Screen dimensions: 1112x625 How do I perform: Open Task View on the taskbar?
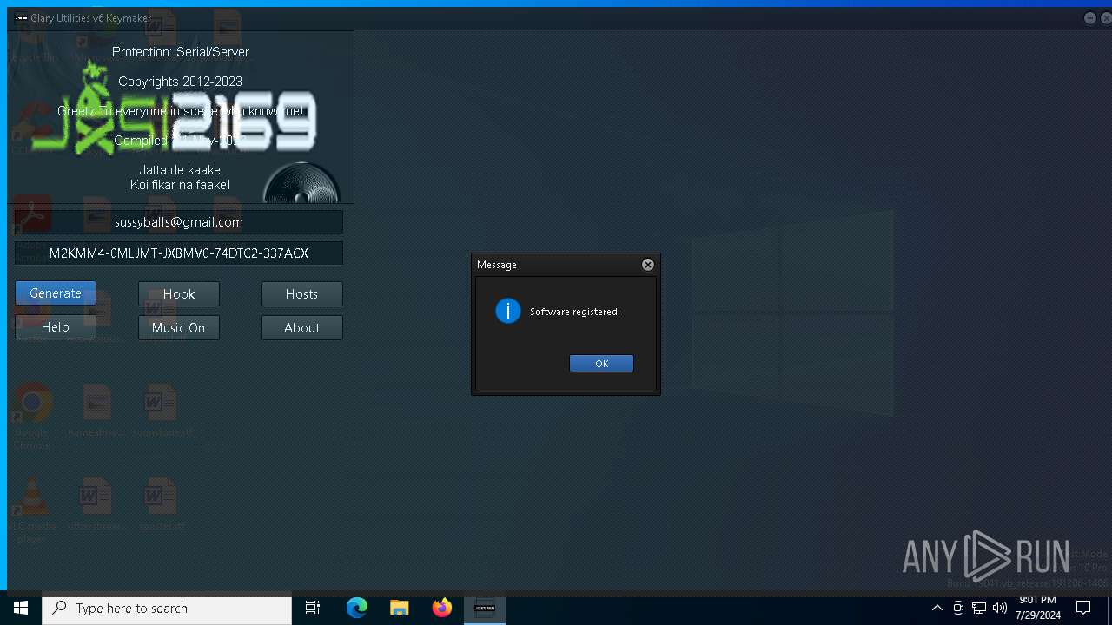313,608
